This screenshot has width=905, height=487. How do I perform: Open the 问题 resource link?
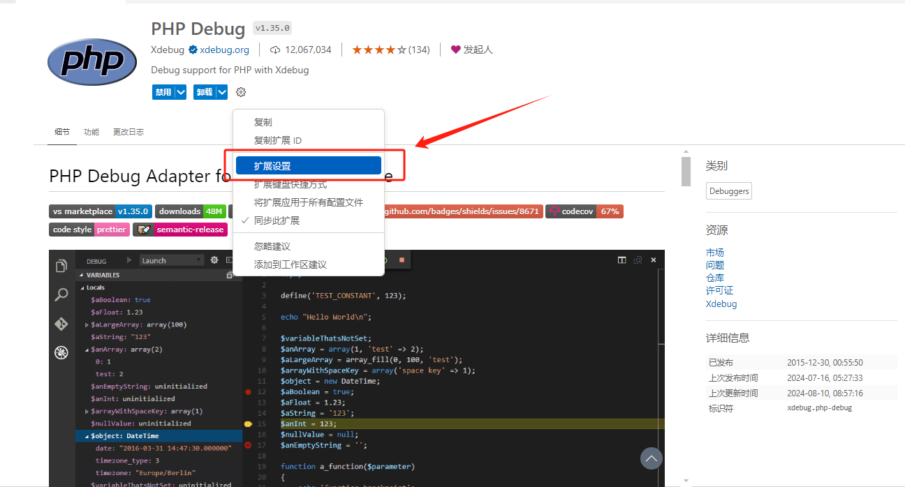pyautogui.click(x=715, y=265)
